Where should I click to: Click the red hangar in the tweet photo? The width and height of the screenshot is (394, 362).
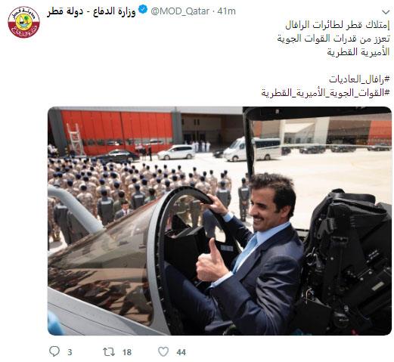click(x=116, y=131)
